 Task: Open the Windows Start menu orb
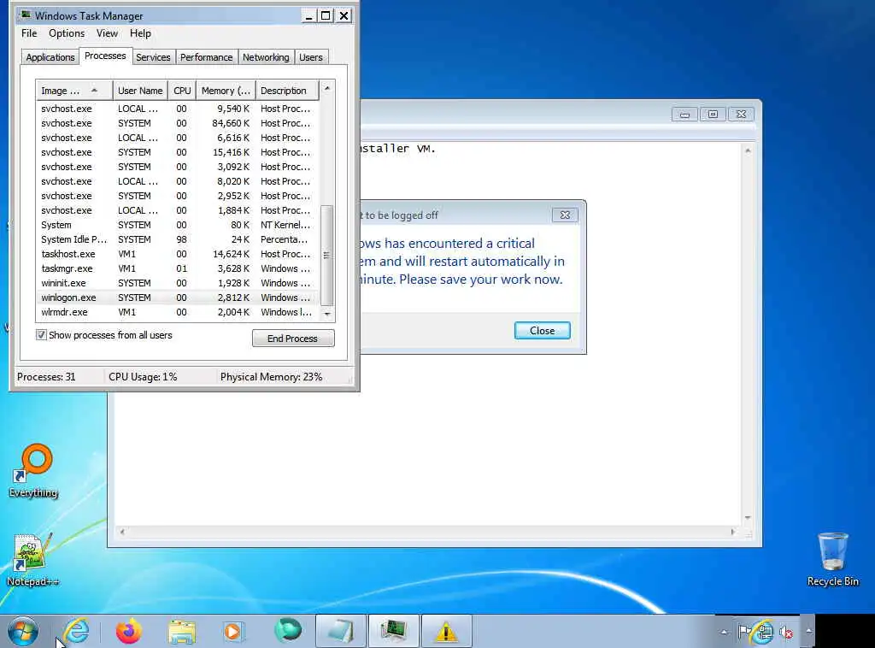(22, 631)
